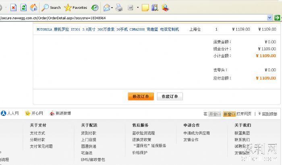The height and width of the screenshot is (165, 282).
Task: Click the 回到顶部 back-to-top link
Action: pos(269,114)
